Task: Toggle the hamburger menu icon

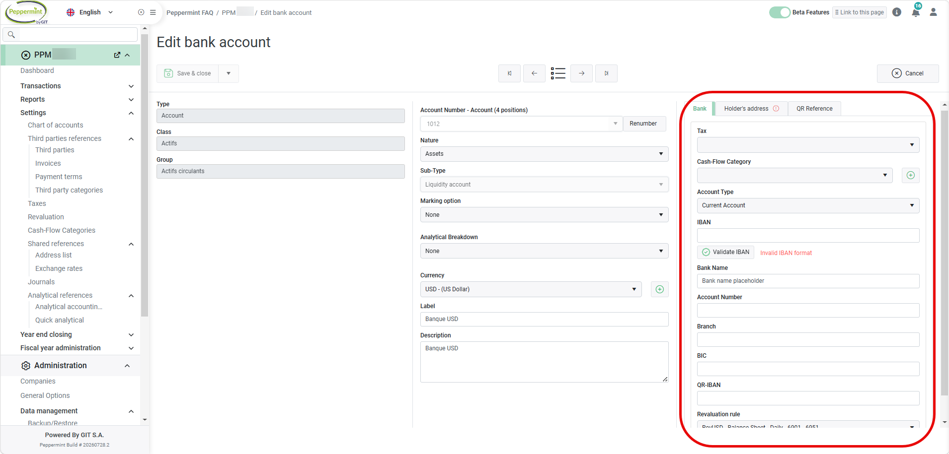Action: pos(153,12)
